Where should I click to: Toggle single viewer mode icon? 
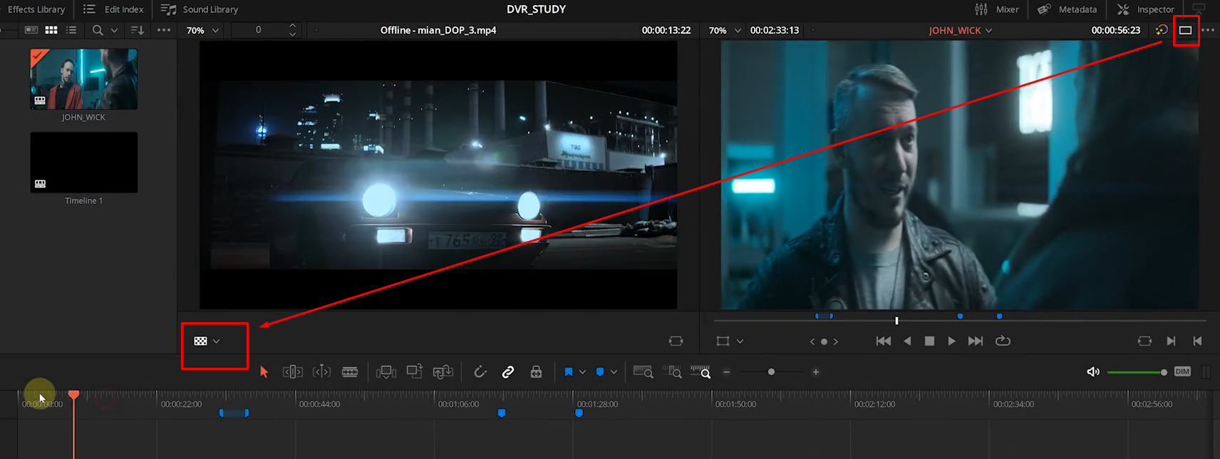(x=1186, y=30)
